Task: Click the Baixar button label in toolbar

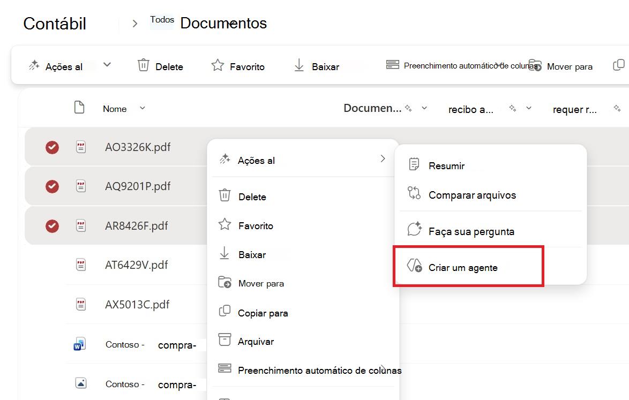Action: pyautogui.click(x=325, y=67)
